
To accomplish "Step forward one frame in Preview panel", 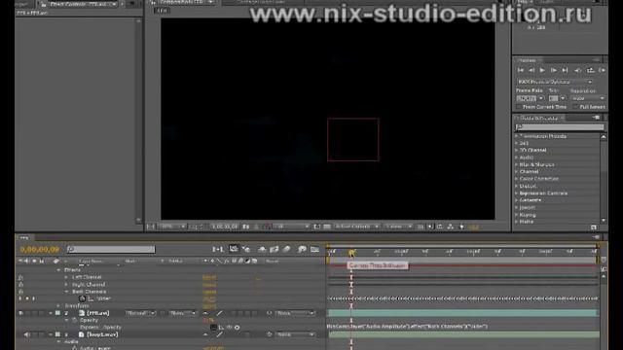I will tap(554, 70).
